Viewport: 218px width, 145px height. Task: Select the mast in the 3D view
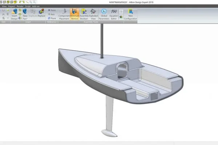click(102, 40)
